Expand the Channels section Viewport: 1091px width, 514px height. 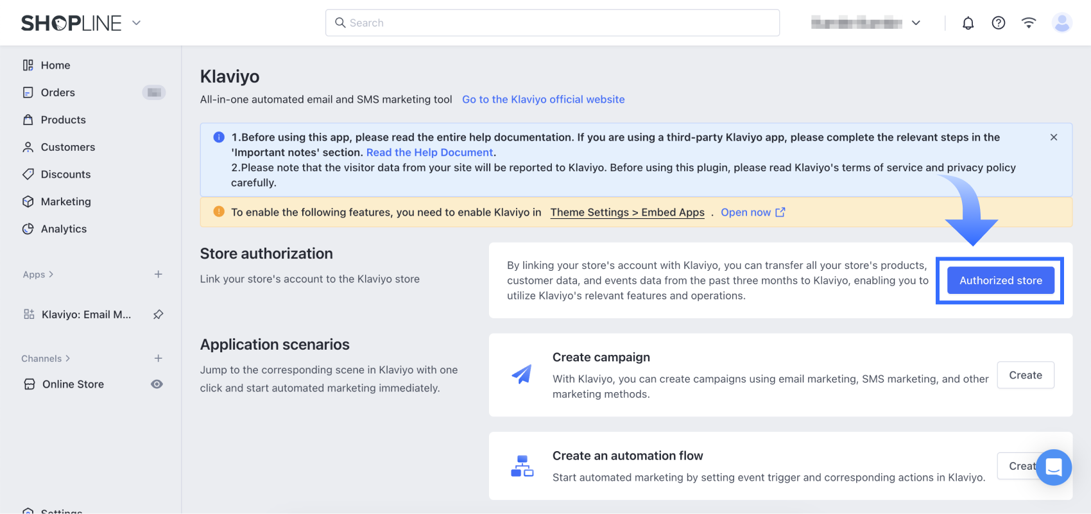(x=46, y=359)
